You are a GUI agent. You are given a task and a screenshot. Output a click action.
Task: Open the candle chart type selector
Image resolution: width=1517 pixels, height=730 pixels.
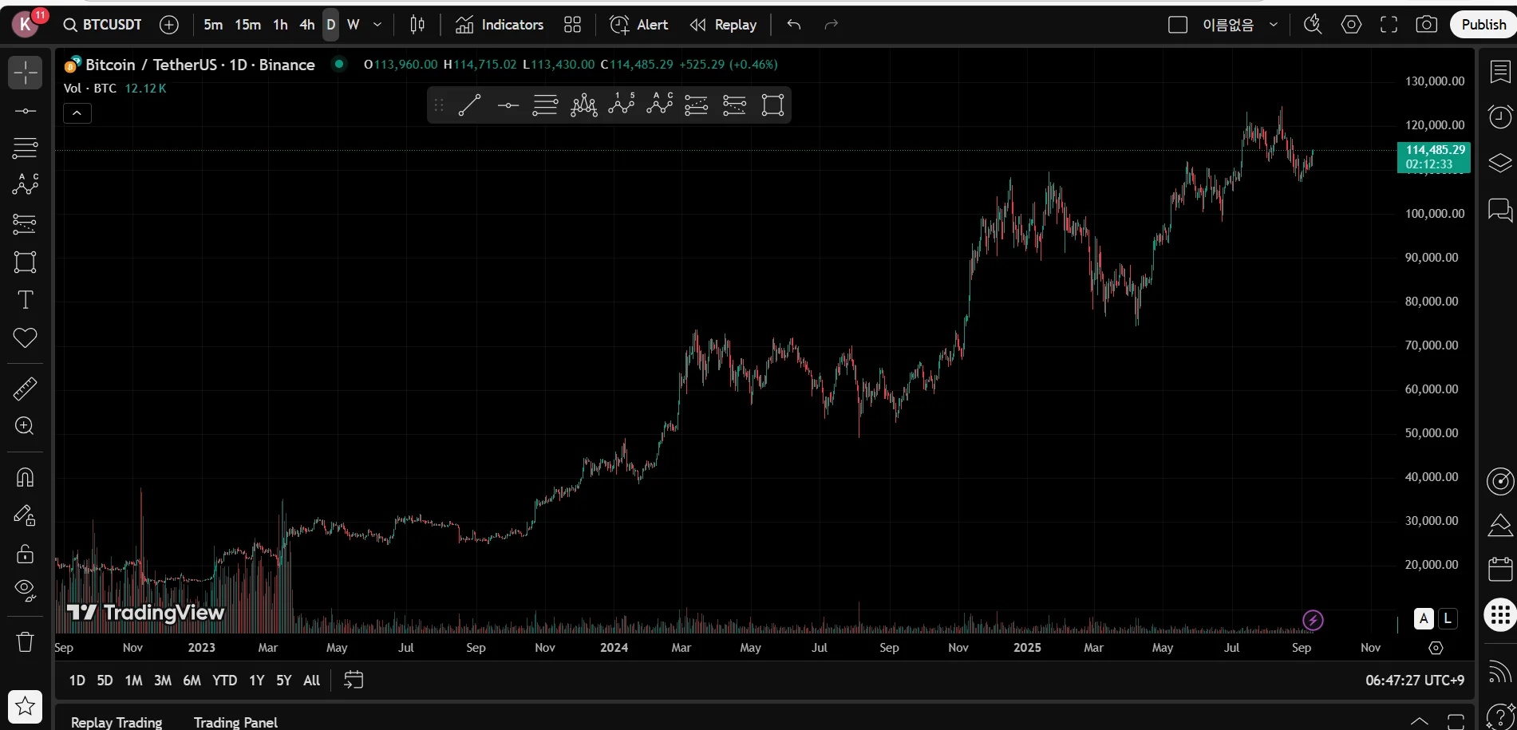point(417,25)
